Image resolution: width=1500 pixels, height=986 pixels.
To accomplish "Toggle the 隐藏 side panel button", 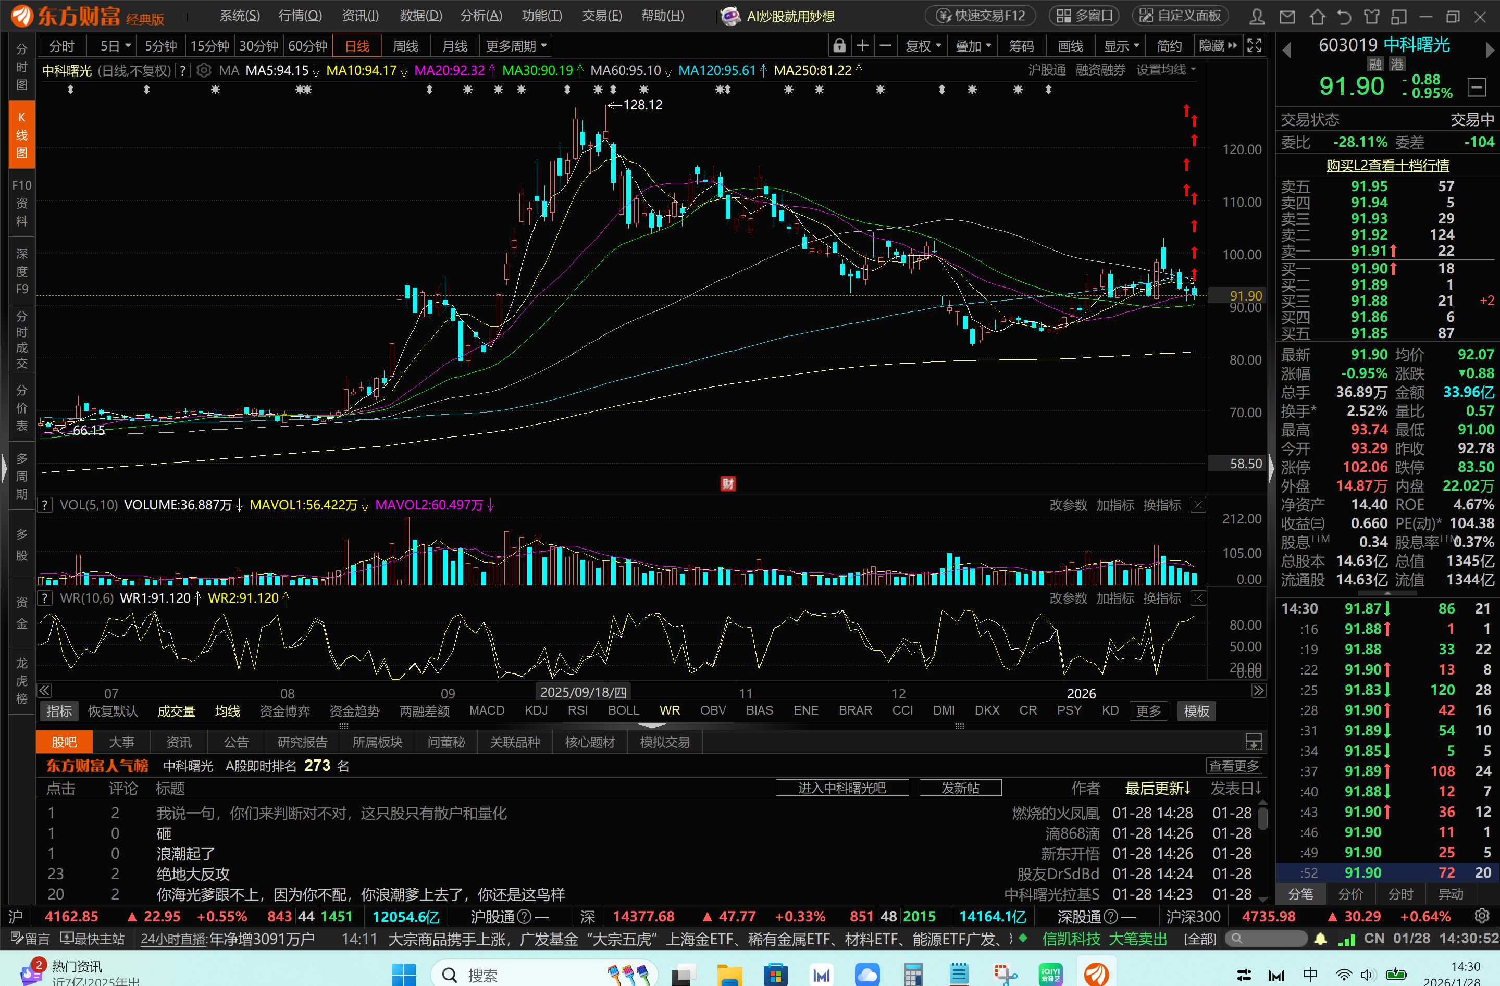I will 1218,46.
